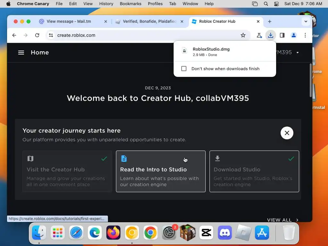
Task: Open CapCut from the dock
Action: [x=206, y=233]
